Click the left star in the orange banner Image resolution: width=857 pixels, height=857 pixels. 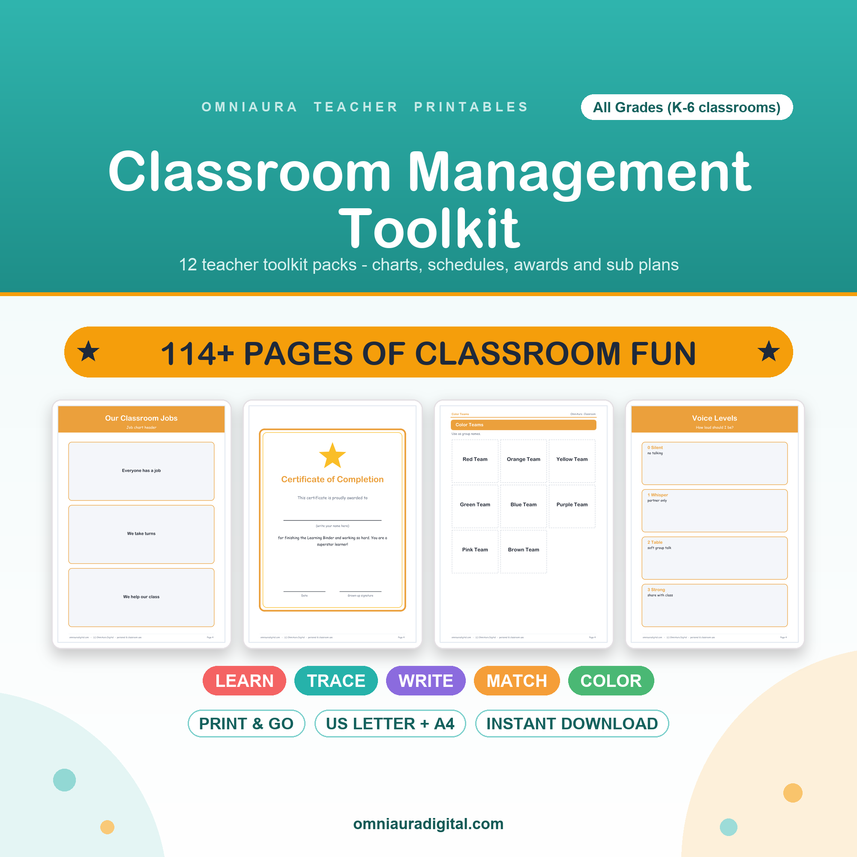point(88,351)
